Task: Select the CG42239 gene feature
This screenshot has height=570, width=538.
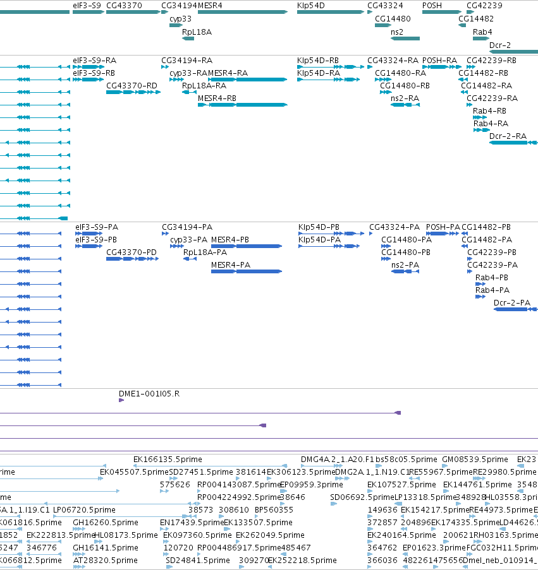Action: 470,12
